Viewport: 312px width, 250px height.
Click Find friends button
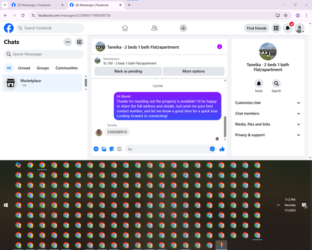coord(256,28)
